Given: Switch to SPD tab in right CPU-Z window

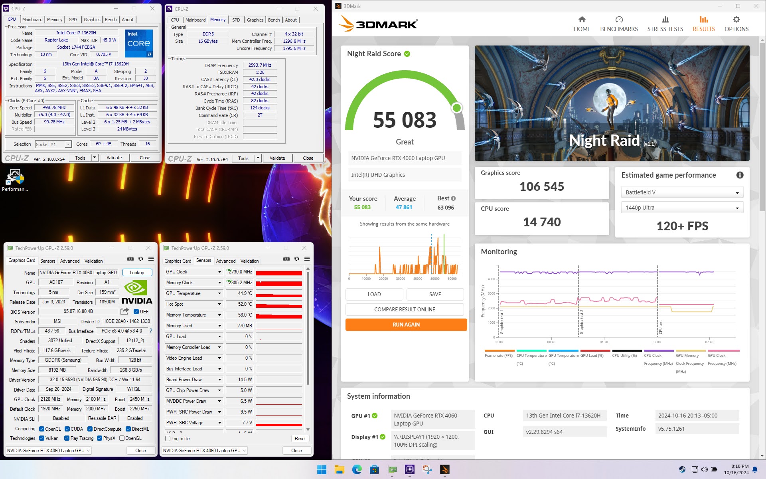Looking at the screenshot, I should [236, 20].
